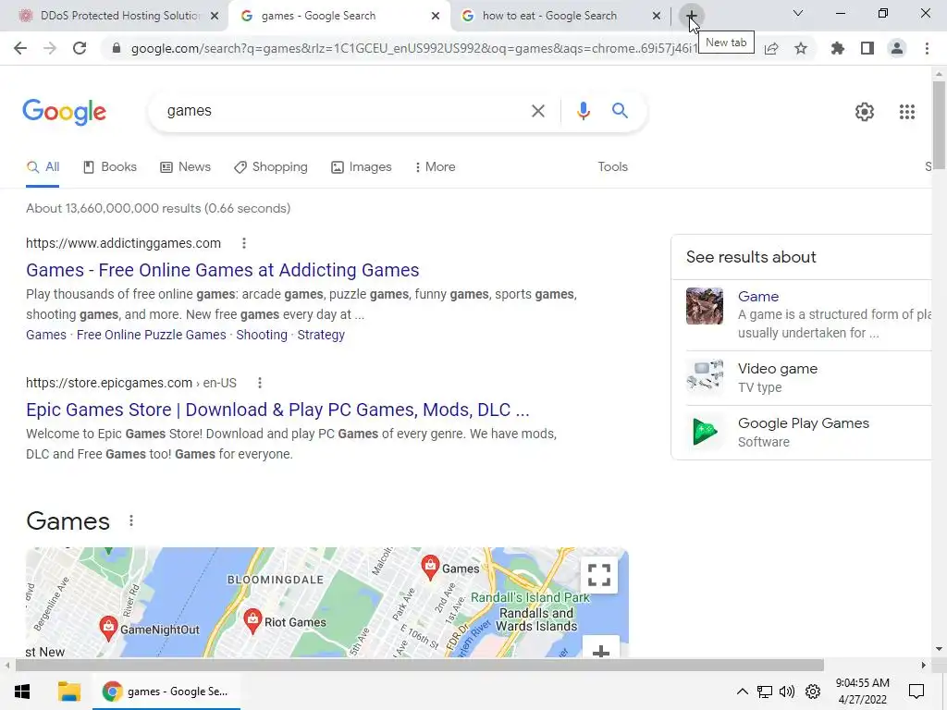Image resolution: width=947 pixels, height=710 pixels.
Task: Go back to previous page
Action: click(20, 48)
